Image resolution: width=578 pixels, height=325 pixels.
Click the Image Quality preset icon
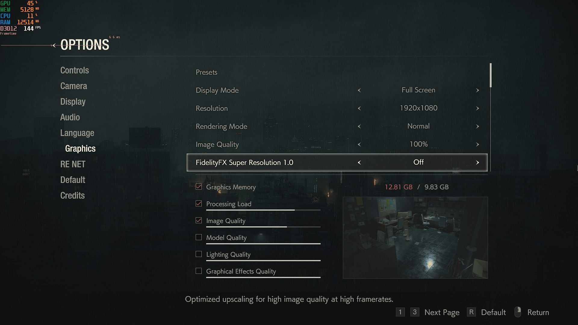198,220
